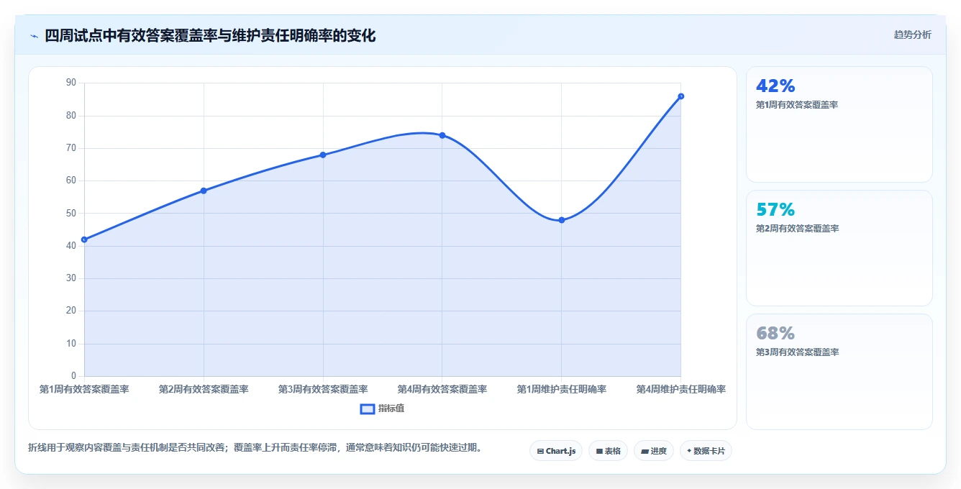
Task: Click y-axis value 90
Action: point(71,83)
